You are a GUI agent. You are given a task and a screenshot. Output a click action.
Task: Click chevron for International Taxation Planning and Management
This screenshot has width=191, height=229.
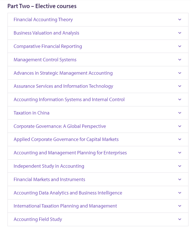tap(180, 206)
